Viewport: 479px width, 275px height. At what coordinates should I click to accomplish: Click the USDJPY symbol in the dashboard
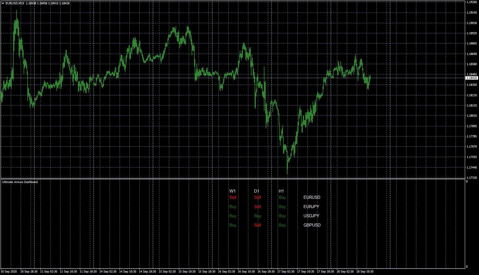(312, 216)
